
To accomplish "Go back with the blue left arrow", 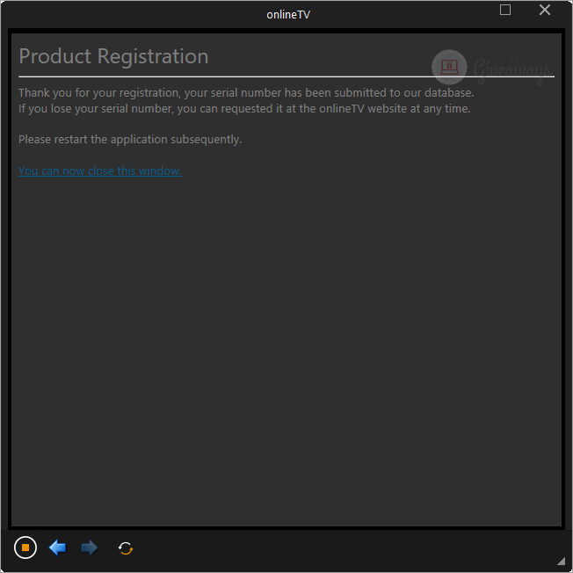I will click(x=57, y=548).
